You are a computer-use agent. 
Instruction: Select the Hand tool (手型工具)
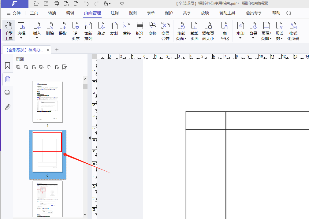(9, 31)
